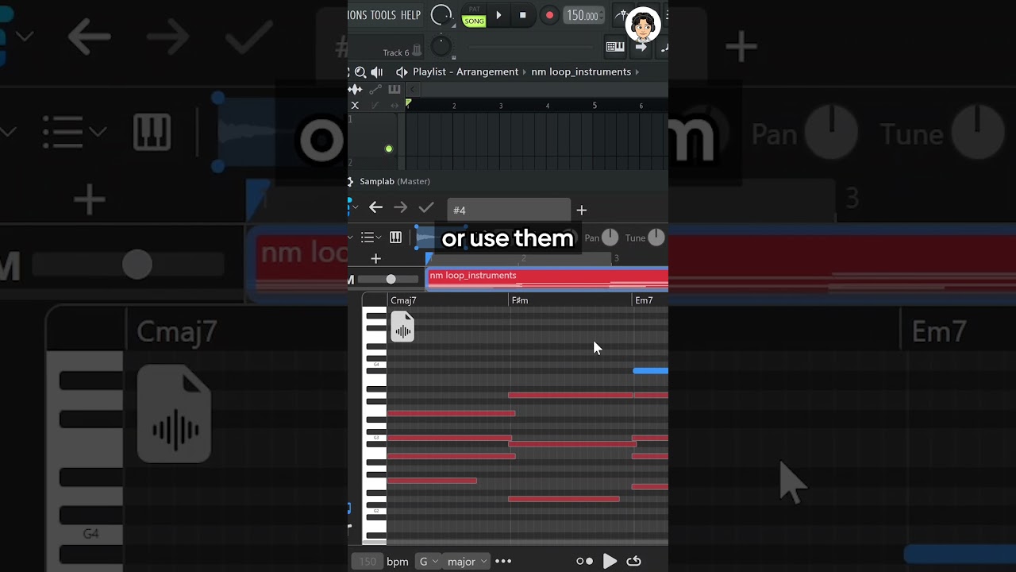Click the X icon in the picker panel
1016x572 pixels.
point(355,105)
